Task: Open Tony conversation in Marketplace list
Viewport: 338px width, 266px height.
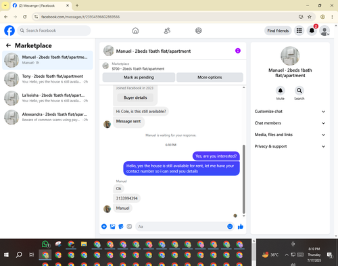Action: tap(47, 79)
